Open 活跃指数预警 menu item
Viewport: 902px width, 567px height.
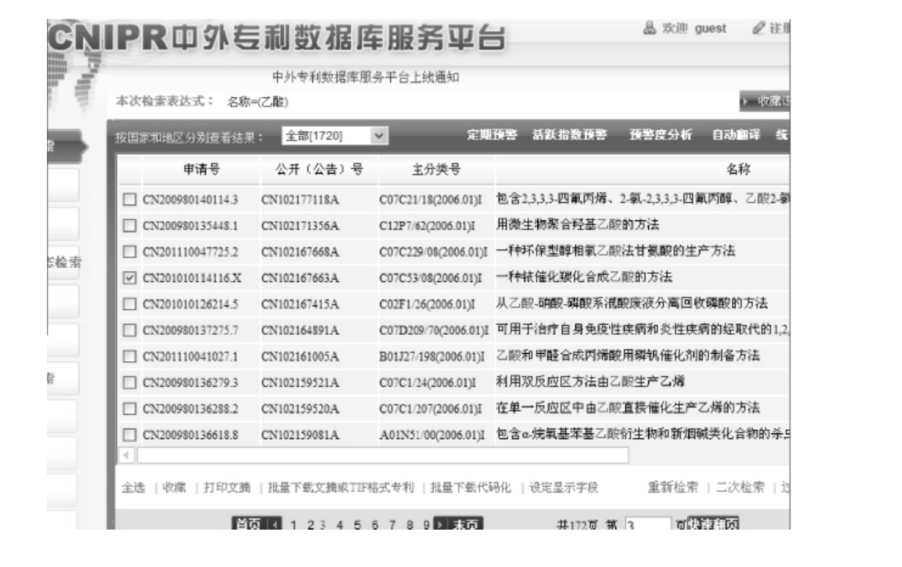pyautogui.click(x=569, y=135)
